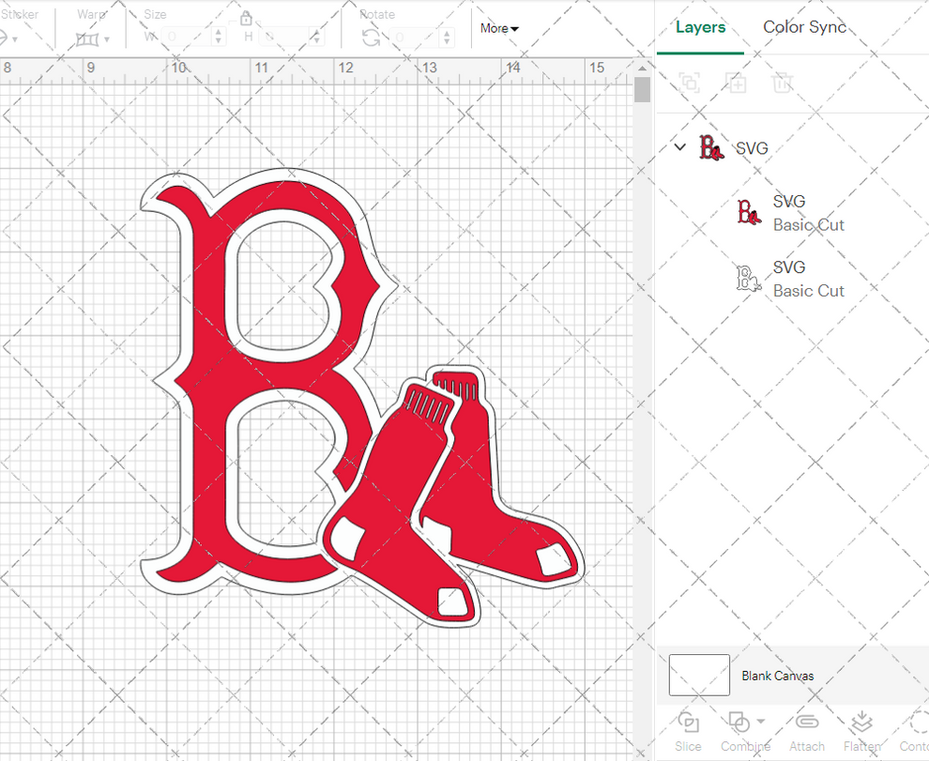Image resolution: width=929 pixels, height=761 pixels.
Task: Click the Combine tool icon
Action: point(739,721)
